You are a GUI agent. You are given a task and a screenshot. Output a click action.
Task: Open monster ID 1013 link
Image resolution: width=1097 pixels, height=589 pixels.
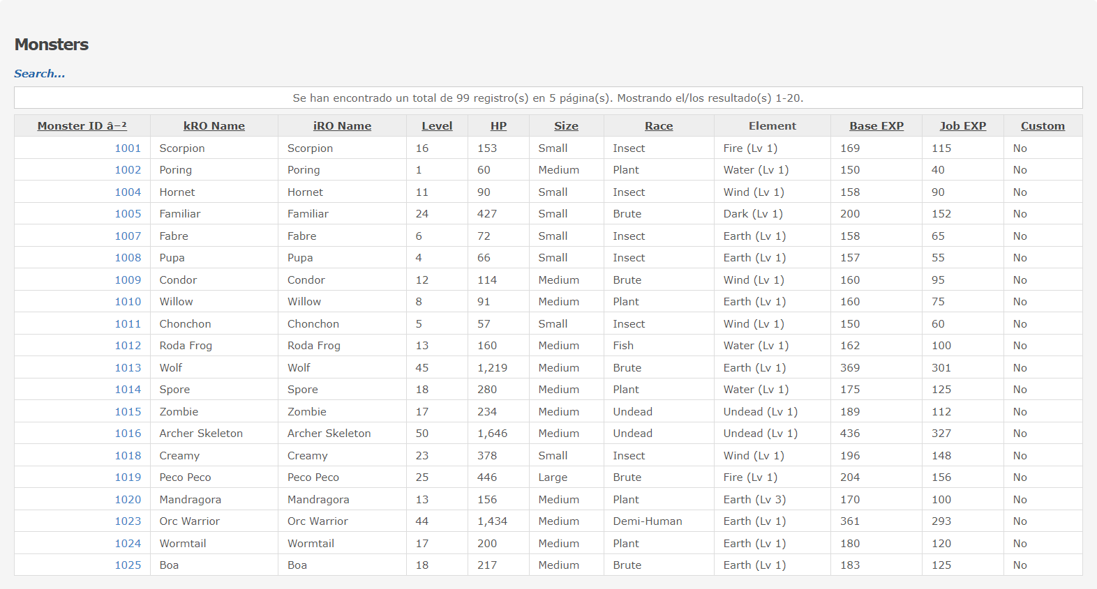(128, 368)
